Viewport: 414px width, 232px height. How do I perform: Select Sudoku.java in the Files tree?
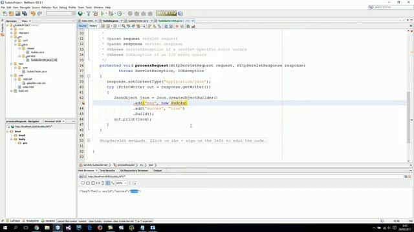38,52
